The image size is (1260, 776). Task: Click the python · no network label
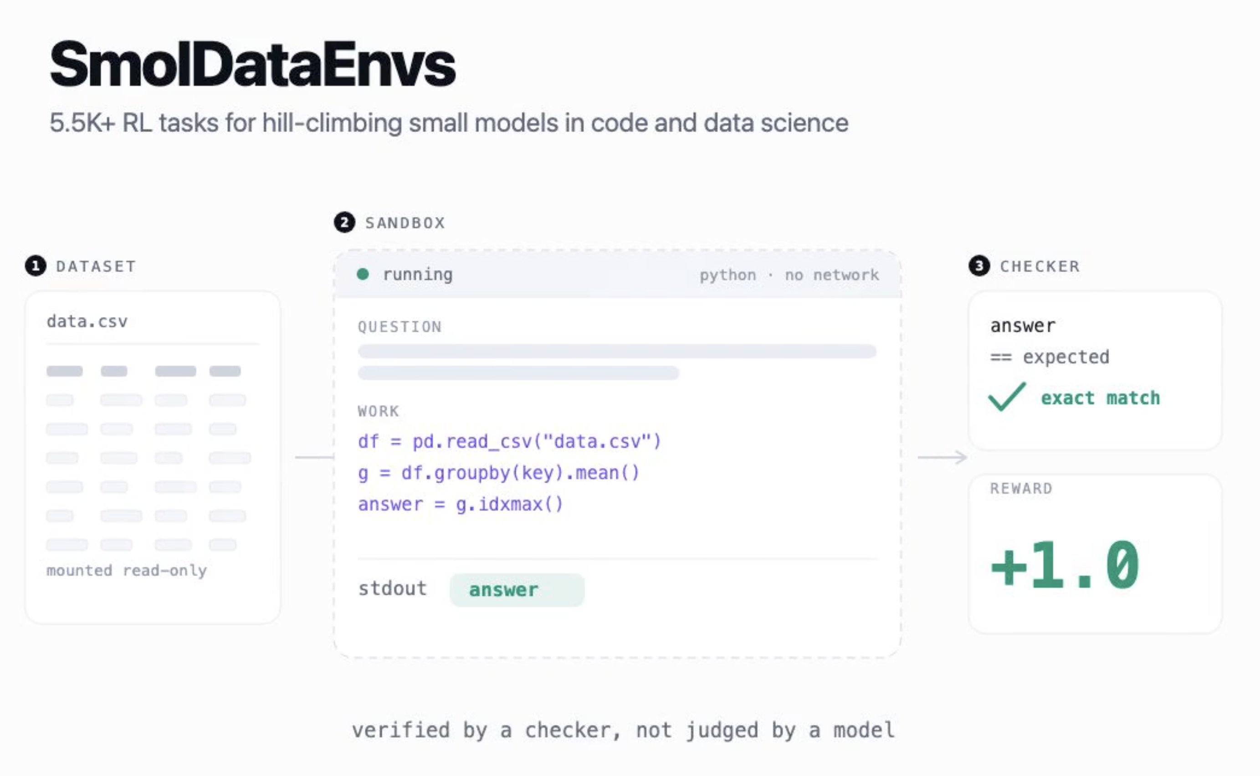pyautogui.click(x=789, y=275)
